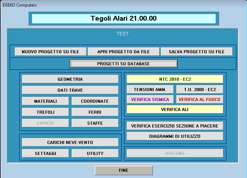Open SETTAGGI
Screen dimensions: 247x178
[45, 153]
